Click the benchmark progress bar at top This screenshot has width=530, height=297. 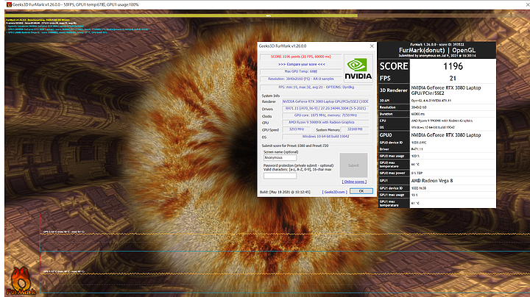pos(267,15)
